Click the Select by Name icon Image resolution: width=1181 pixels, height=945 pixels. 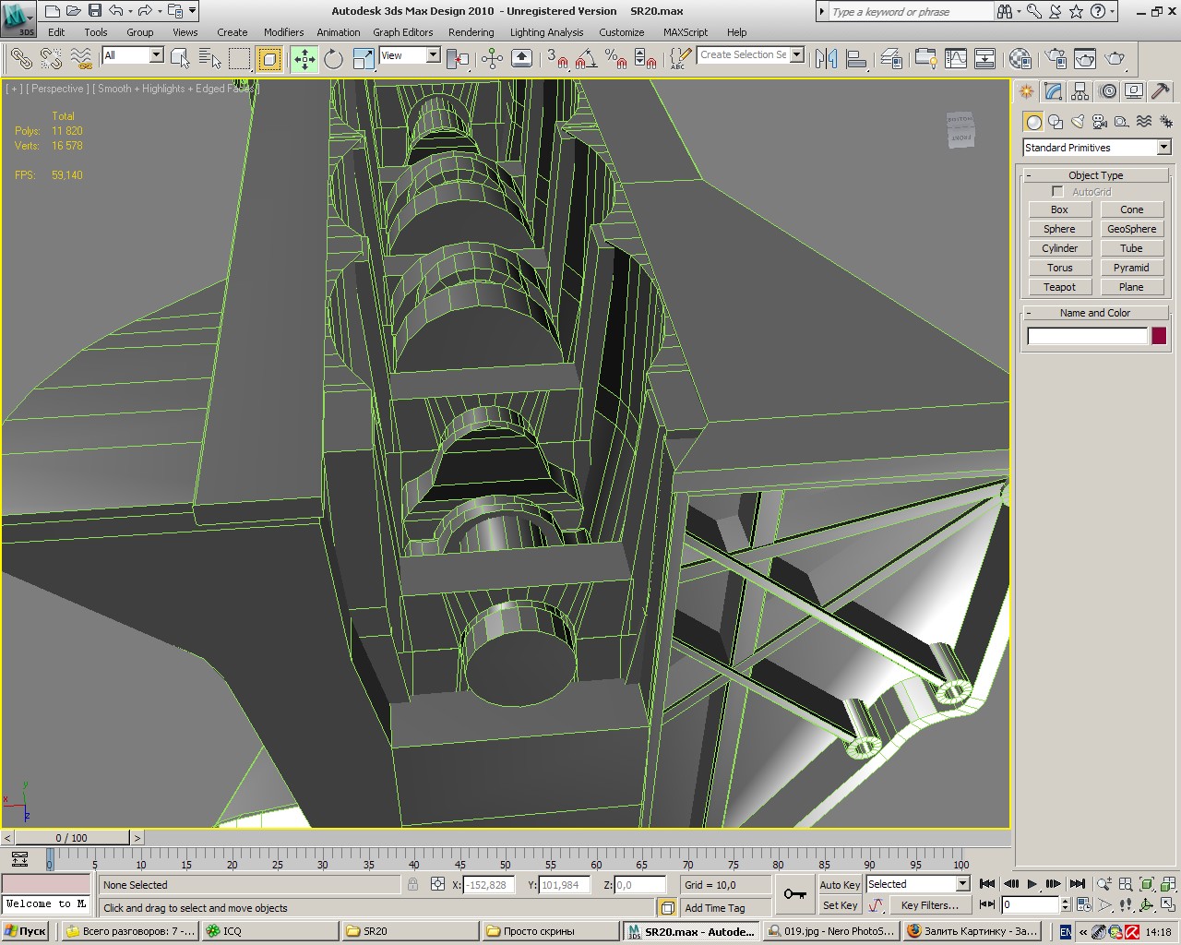point(209,59)
